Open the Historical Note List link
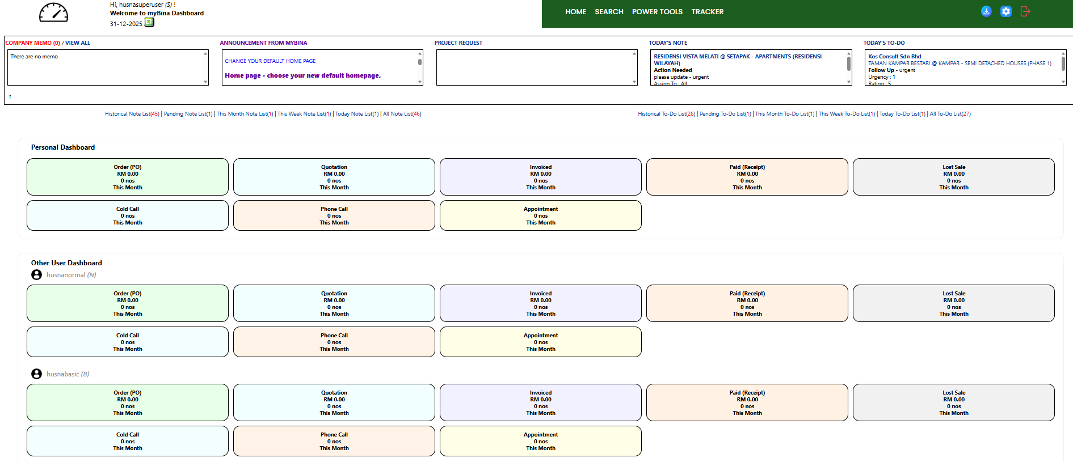This screenshot has width=1073, height=462. (x=132, y=114)
